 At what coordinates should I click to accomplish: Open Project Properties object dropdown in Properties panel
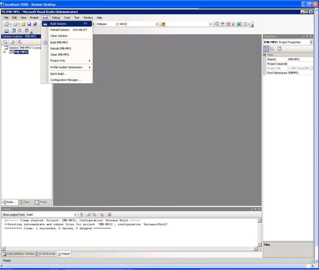click(x=311, y=42)
